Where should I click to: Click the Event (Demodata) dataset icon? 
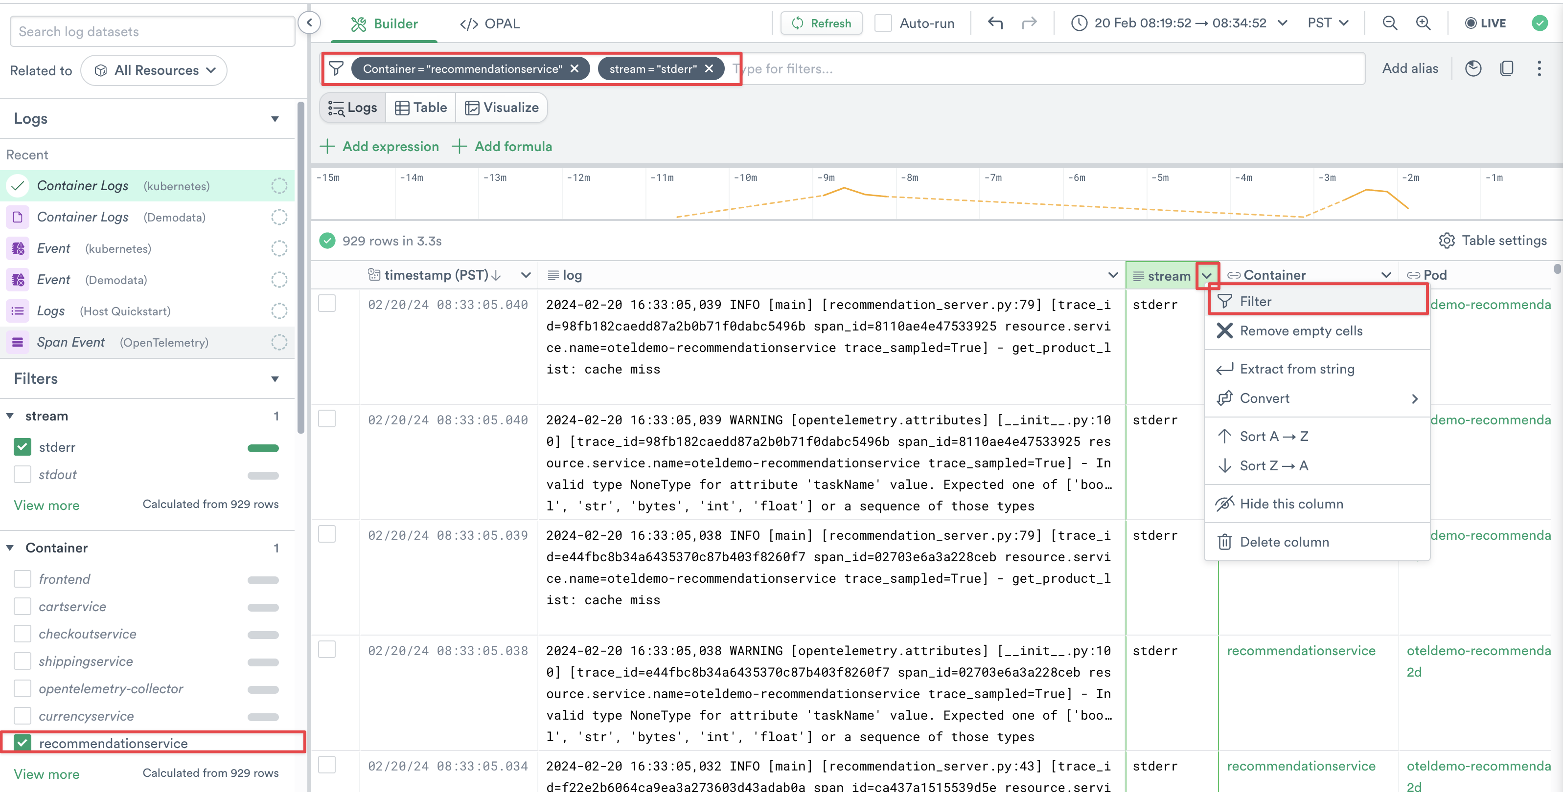coord(18,279)
